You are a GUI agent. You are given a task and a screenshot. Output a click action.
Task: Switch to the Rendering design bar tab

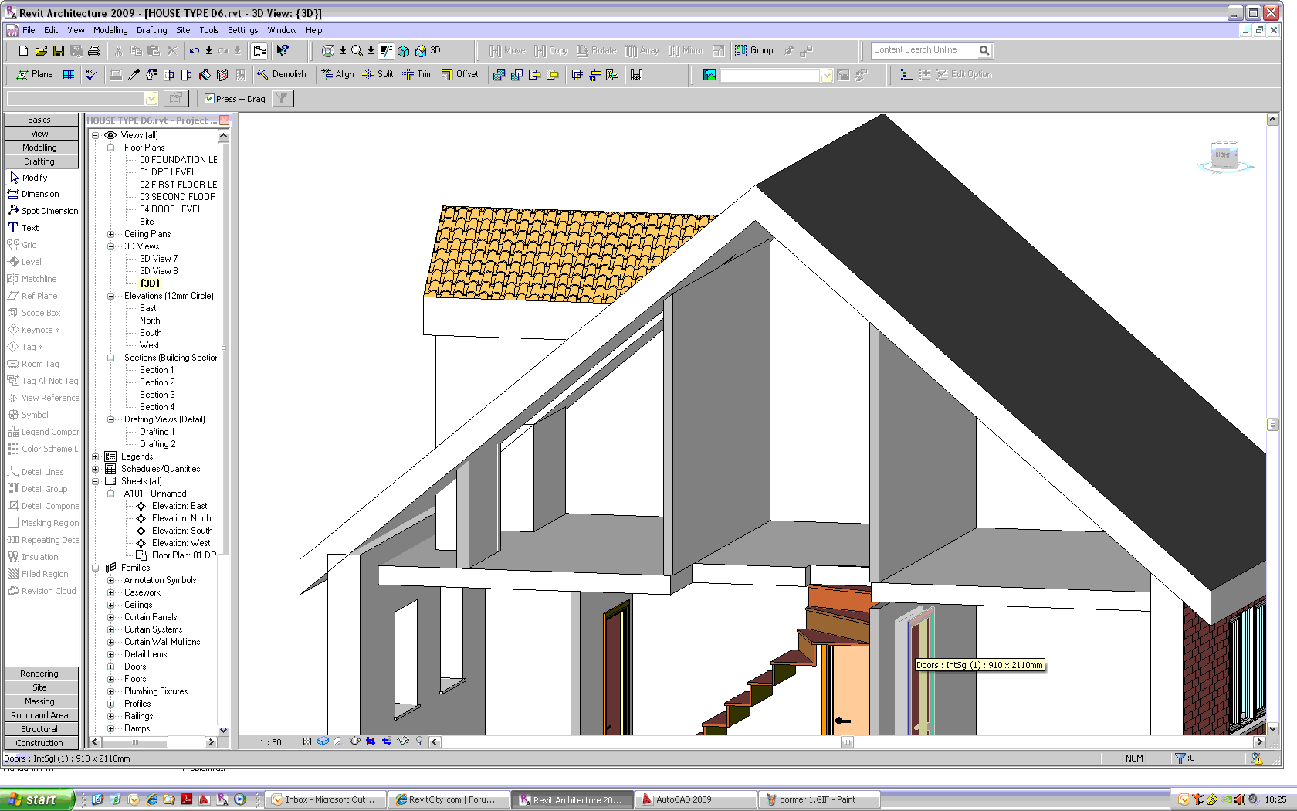click(x=40, y=674)
